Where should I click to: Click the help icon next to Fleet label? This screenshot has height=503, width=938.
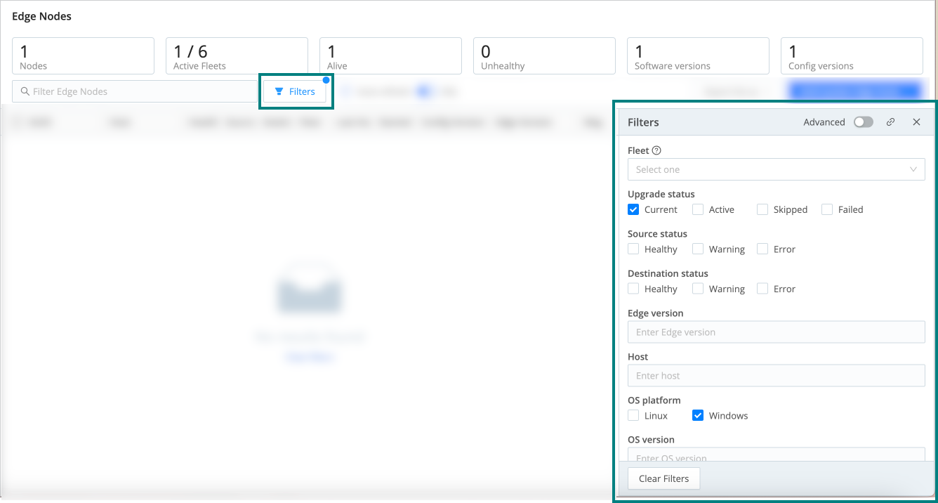[x=657, y=150]
